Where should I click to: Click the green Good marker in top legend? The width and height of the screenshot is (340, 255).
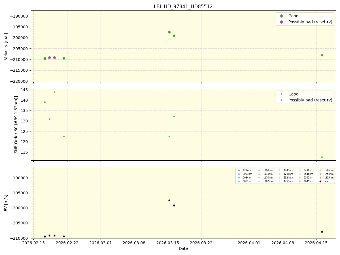coord(281,16)
